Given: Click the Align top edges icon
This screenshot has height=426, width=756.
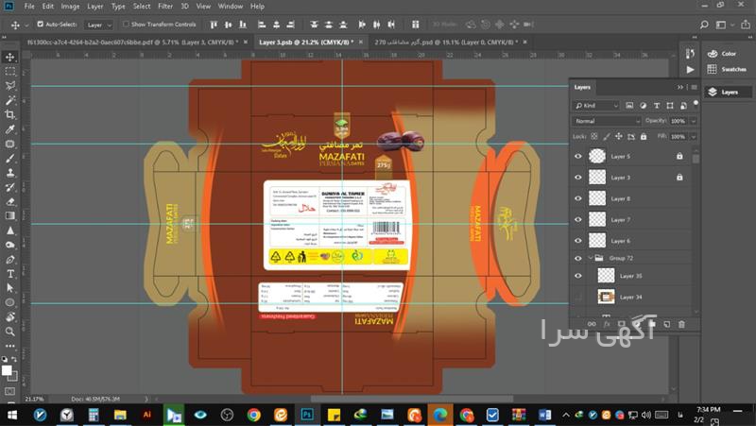Looking at the screenshot, I should (214, 25).
